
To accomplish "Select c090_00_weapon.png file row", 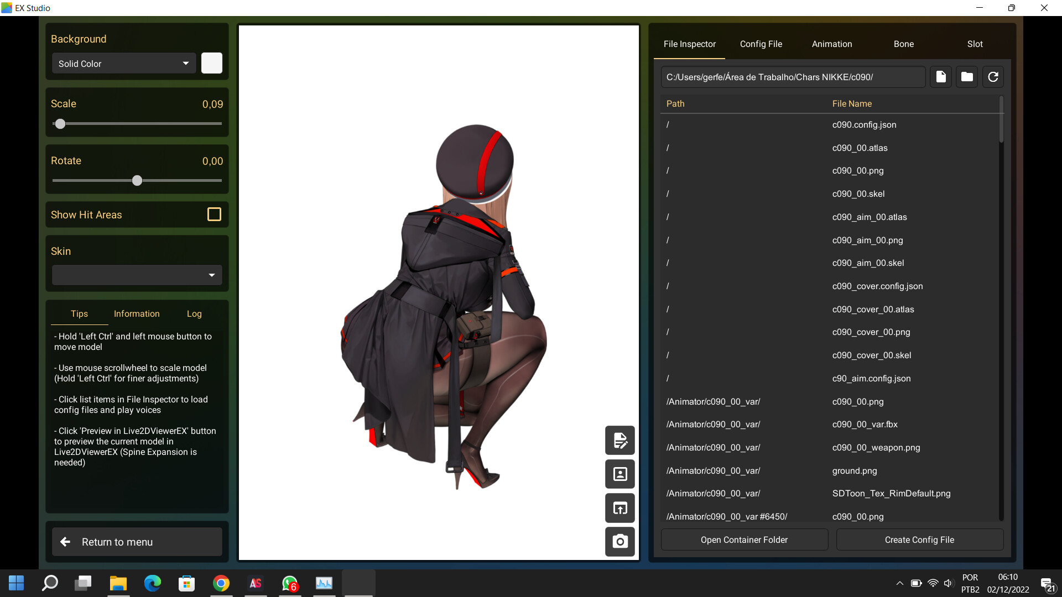I will tap(830, 448).
